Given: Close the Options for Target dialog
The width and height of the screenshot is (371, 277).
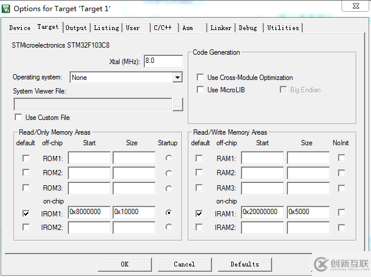Looking at the screenshot, I should [x=355, y=6].
